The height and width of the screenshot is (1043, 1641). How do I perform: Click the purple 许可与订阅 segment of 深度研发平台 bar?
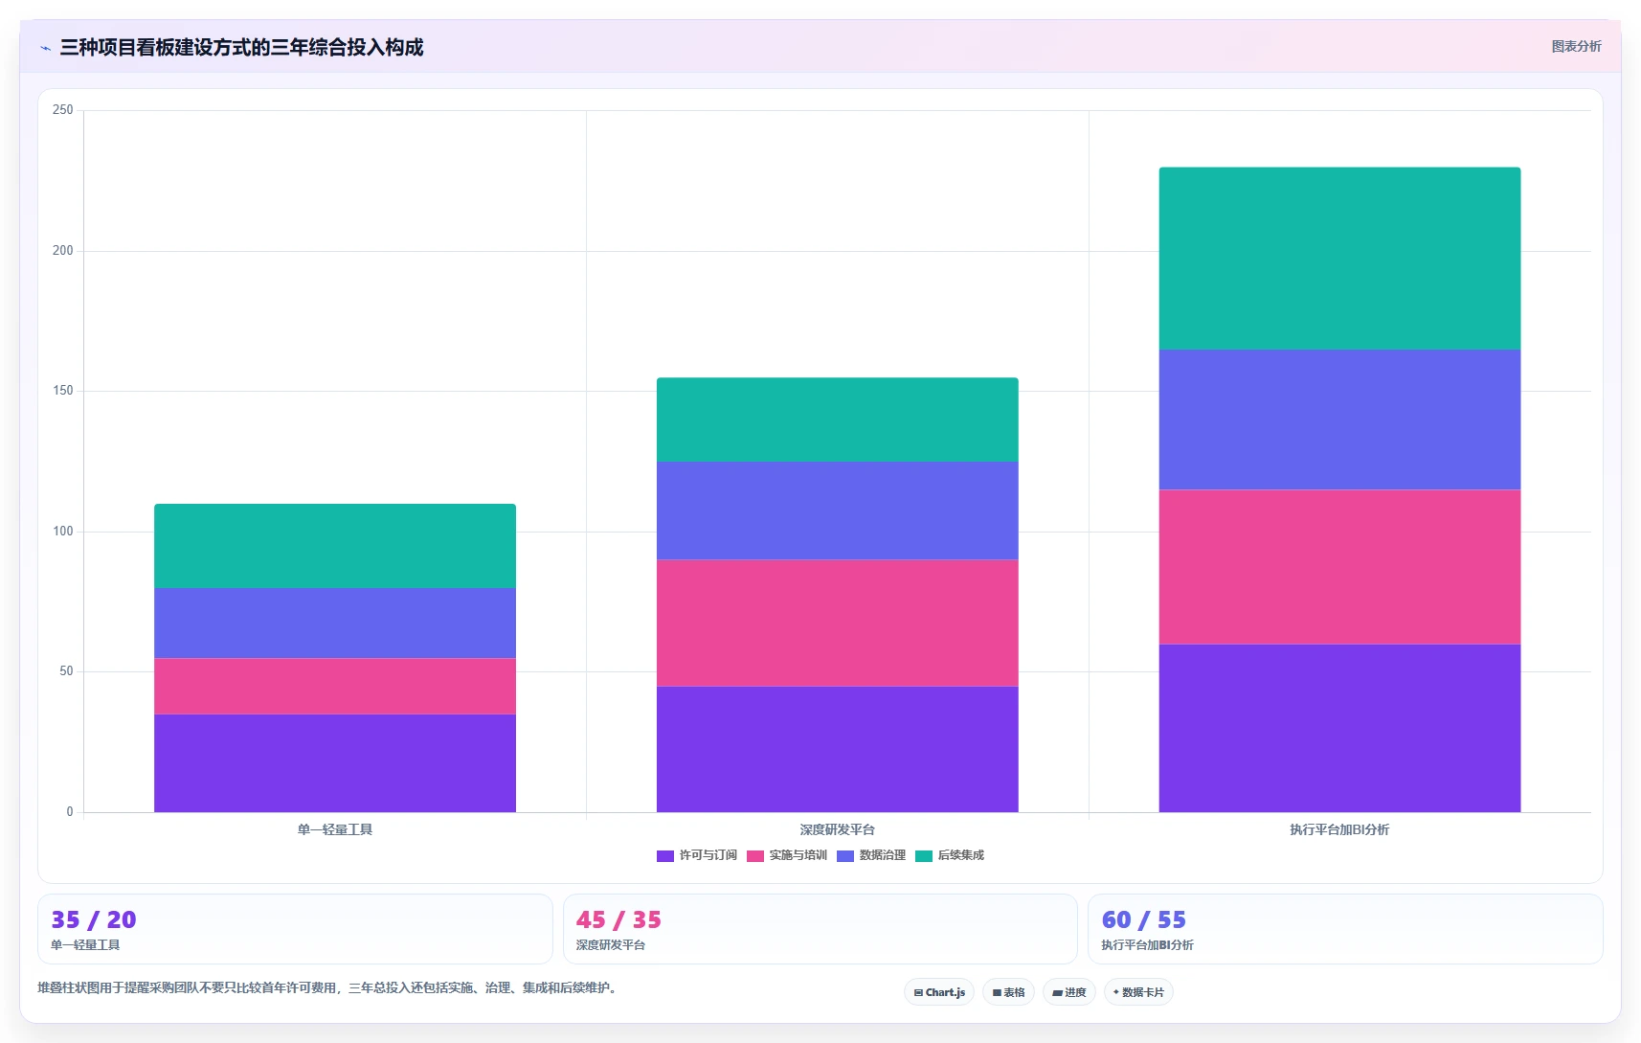[x=838, y=749]
